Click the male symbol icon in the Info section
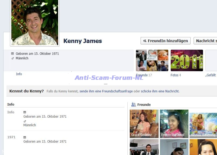This screenshot has height=155, width=217. pos(25,121)
